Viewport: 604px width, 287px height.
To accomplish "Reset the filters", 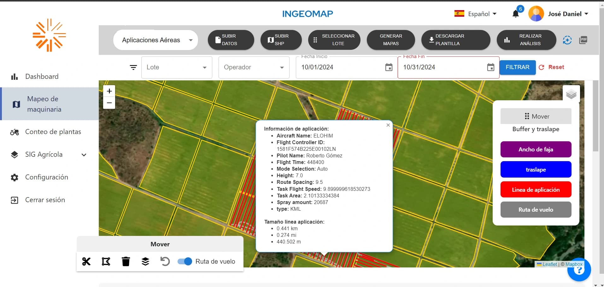I will pyautogui.click(x=551, y=67).
